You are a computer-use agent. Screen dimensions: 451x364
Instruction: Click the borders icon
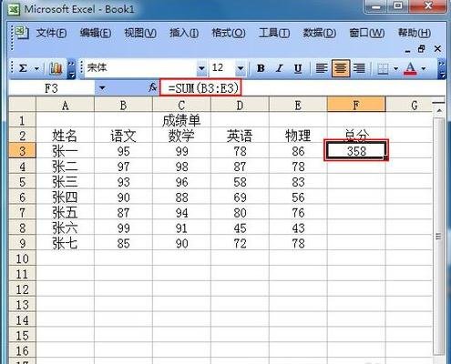tap(383, 69)
